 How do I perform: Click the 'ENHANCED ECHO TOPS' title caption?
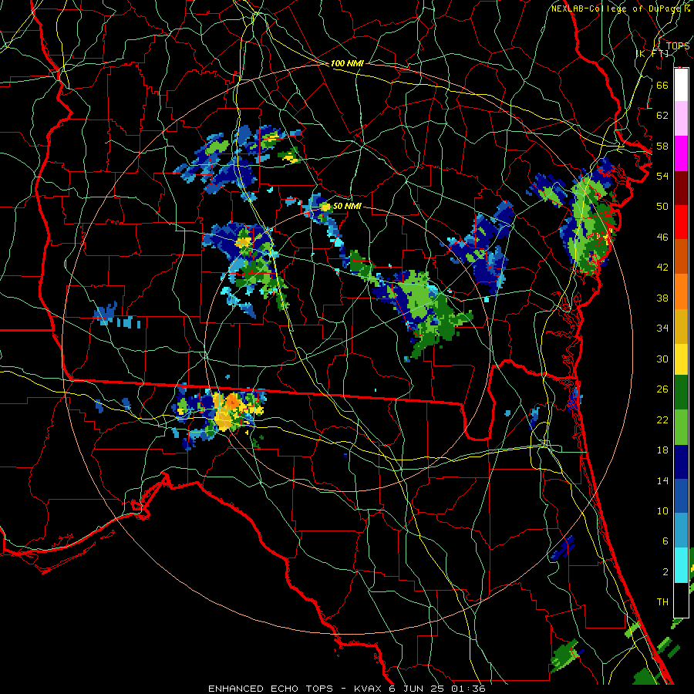[271, 689]
